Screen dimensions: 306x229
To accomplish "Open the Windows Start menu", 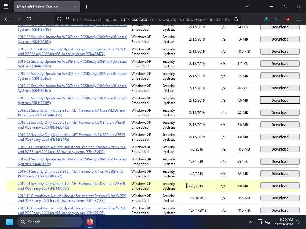I will click(x=10, y=222).
